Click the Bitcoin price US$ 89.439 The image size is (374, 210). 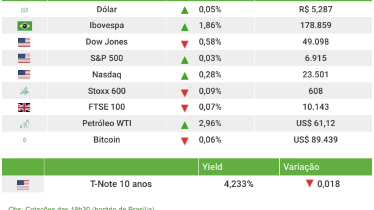point(316,140)
